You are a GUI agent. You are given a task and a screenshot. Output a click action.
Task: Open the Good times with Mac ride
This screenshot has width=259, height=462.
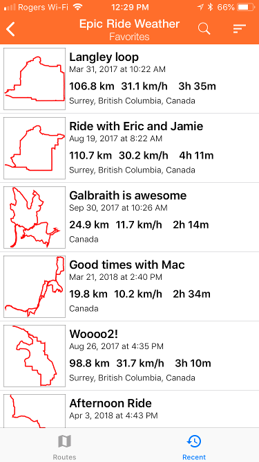(130, 286)
